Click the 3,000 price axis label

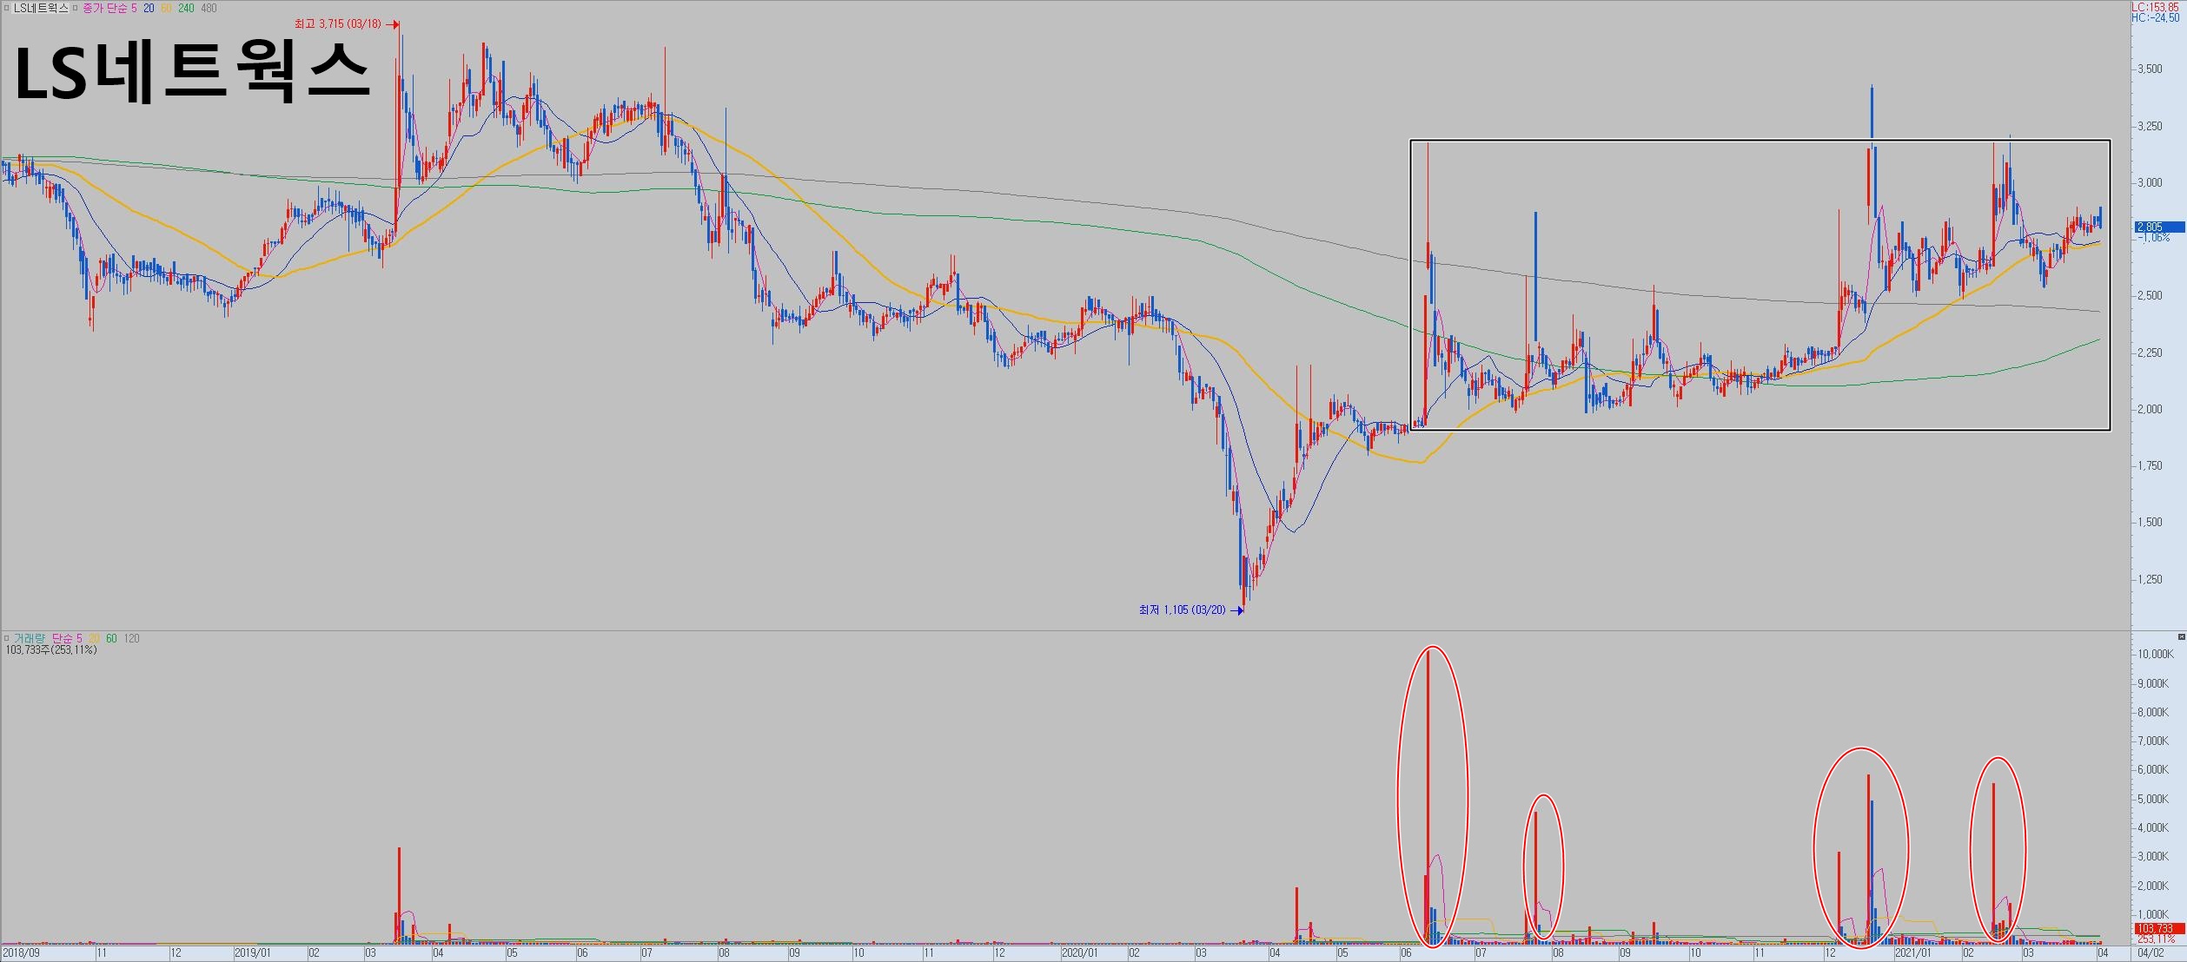pyautogui.click(x=2151, y=183)
